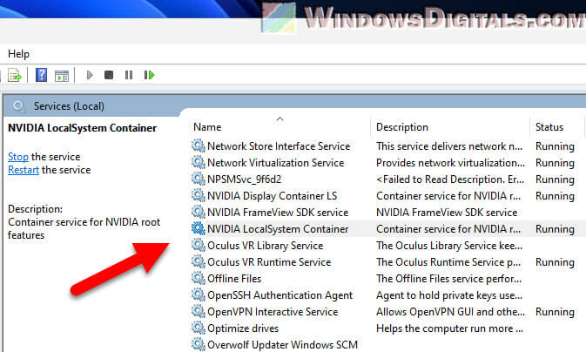Click description 'The Oculus Library Service kee...'

[x=449, y=246]
